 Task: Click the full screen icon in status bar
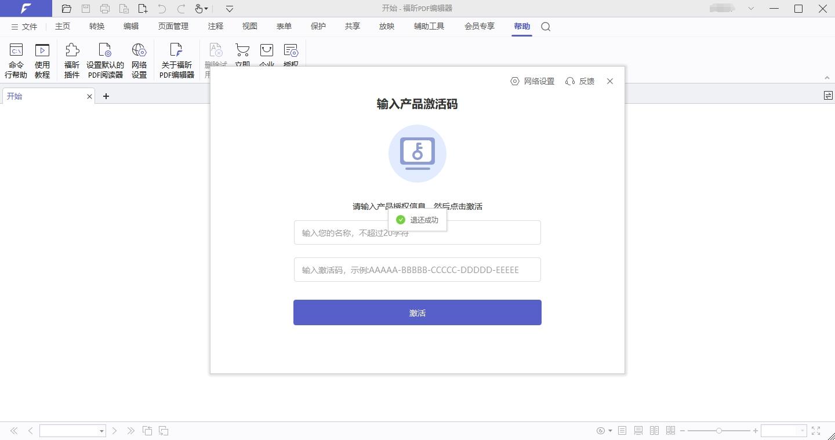816,431
